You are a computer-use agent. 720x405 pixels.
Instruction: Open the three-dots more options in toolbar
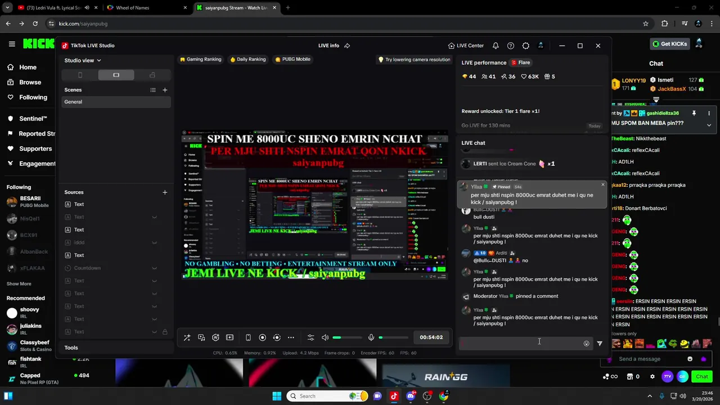click(291, 337)
